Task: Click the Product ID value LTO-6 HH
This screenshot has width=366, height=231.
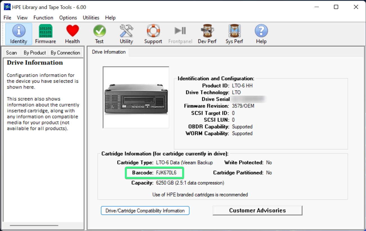Action: [242, 86]
